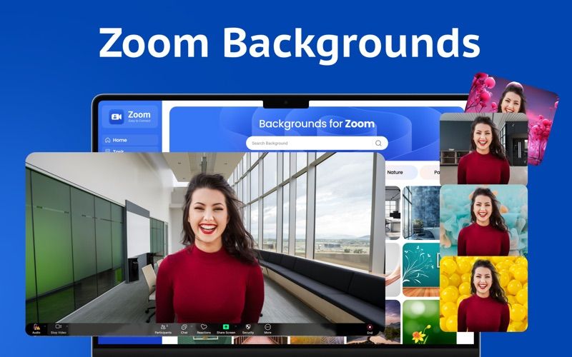
Task: Expand the Stop Video options arrow
Action: 66,326
